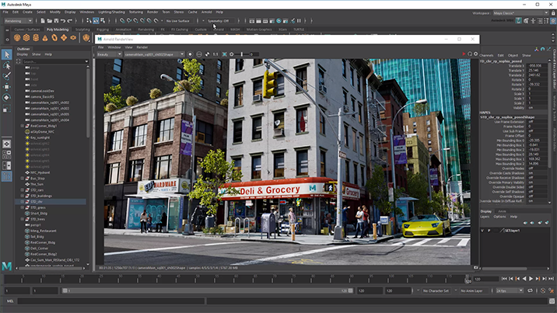Image resolution: width=557 pixels, height=313 pixels.
Task: Create a polygon cone from shelf
Action: coord(45,37)
